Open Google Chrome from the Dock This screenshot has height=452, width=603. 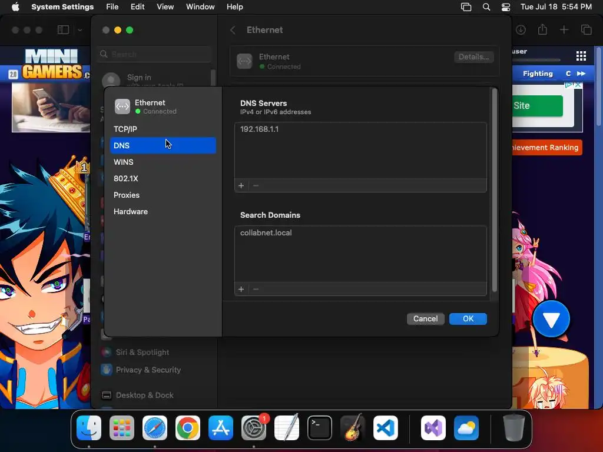(188, 428)
